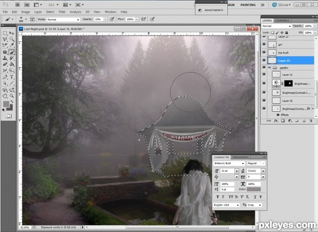Viewport: 318px width, 232px height.
Task: Open the Filter menu
Action: click(x=62, y=12)
